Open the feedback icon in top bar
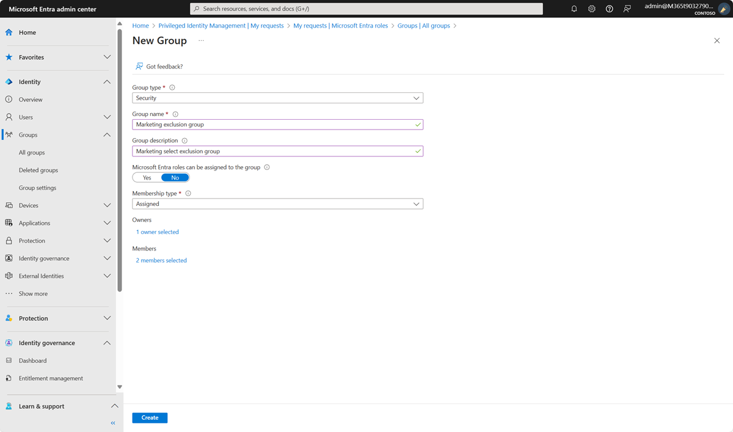The height and width of the screenshot is (432, 733). click(x=627, y=9)
